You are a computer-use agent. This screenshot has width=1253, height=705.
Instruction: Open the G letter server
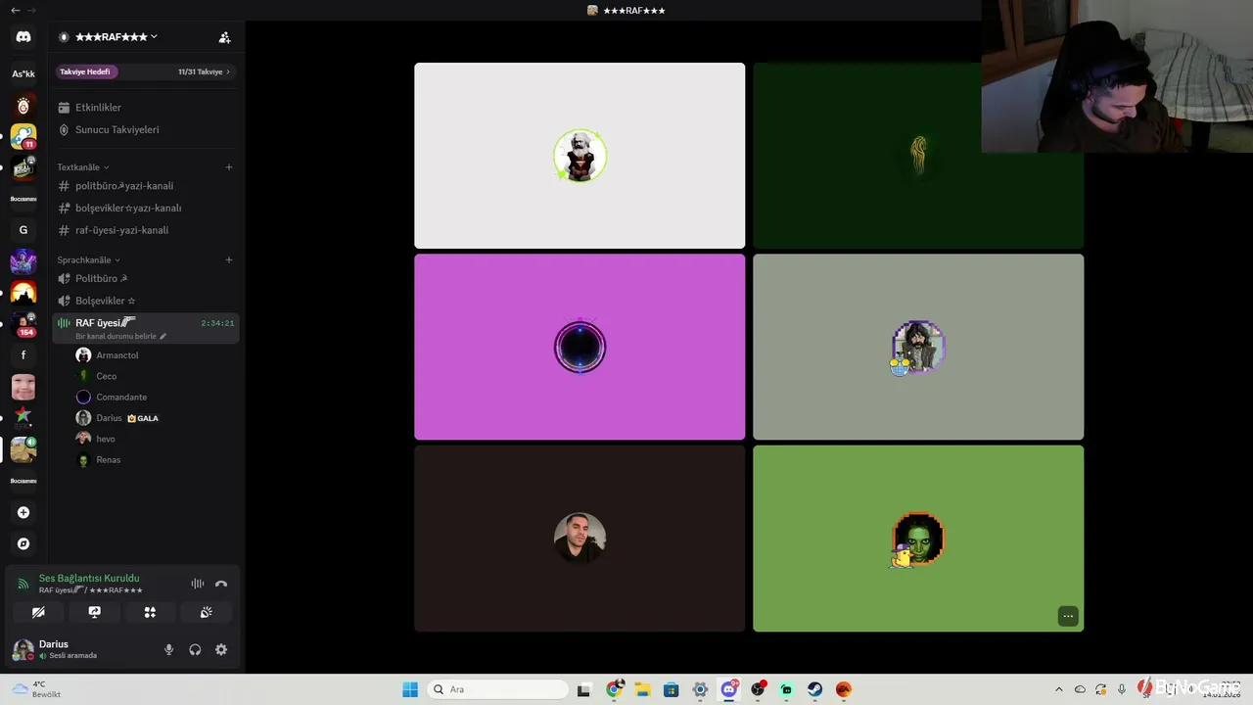pyautogui.click(x=23, y=230)
